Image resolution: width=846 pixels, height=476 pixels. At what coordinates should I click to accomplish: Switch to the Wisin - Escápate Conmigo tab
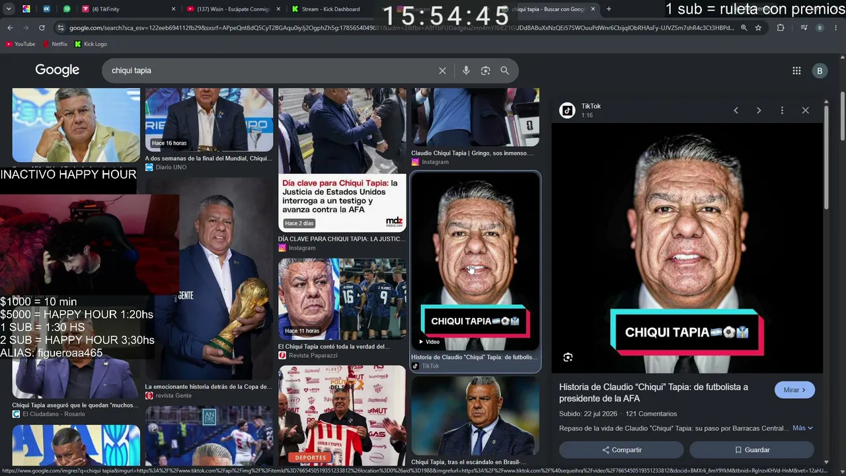pyautogui.click(x=235, y=9)
